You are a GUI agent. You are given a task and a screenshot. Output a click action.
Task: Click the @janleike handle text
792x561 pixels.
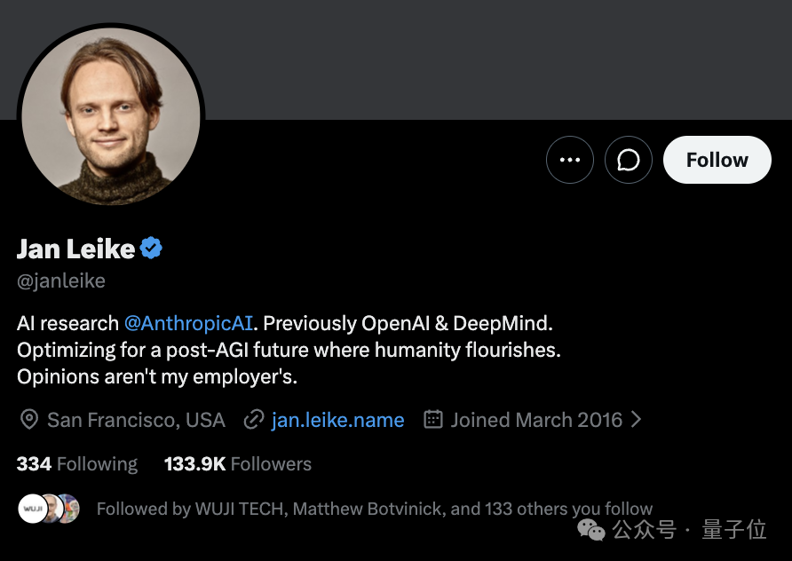tap(61, 280)
